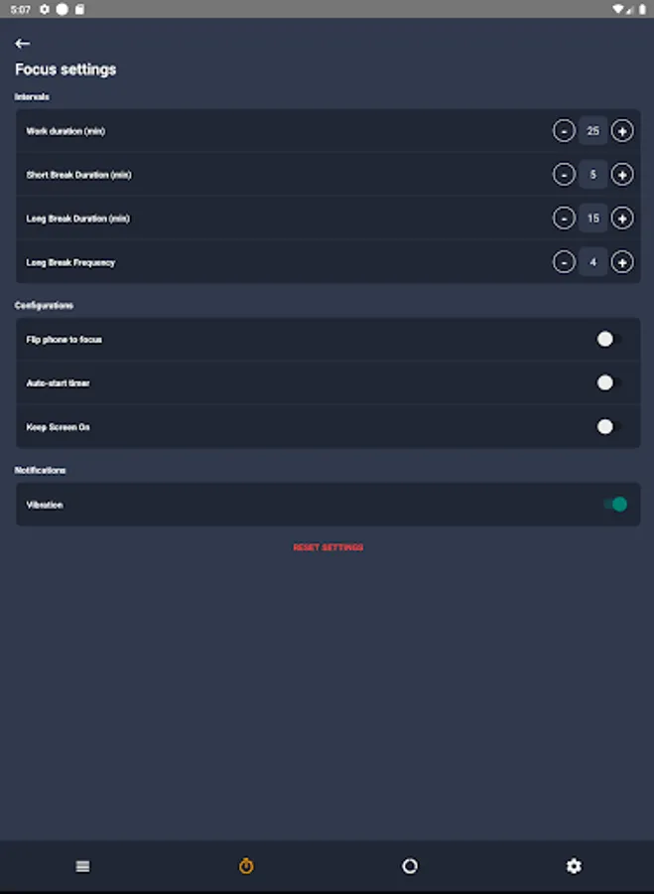Toggle Keep Screen On switch

pos(609,426)
